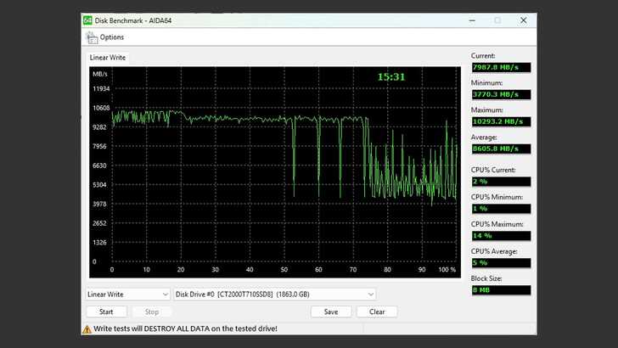Select the Minimum speed value field
618x348 pixels.
[501, 94]
